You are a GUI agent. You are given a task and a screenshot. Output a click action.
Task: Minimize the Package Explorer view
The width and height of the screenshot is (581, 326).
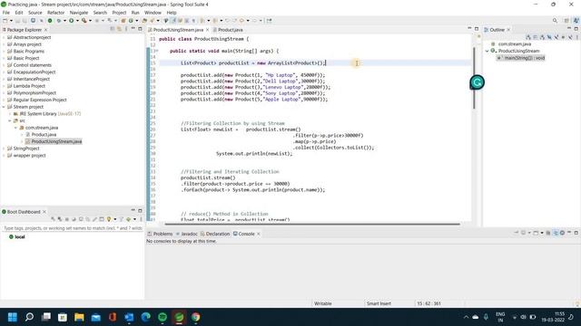[x=133, y=29]
